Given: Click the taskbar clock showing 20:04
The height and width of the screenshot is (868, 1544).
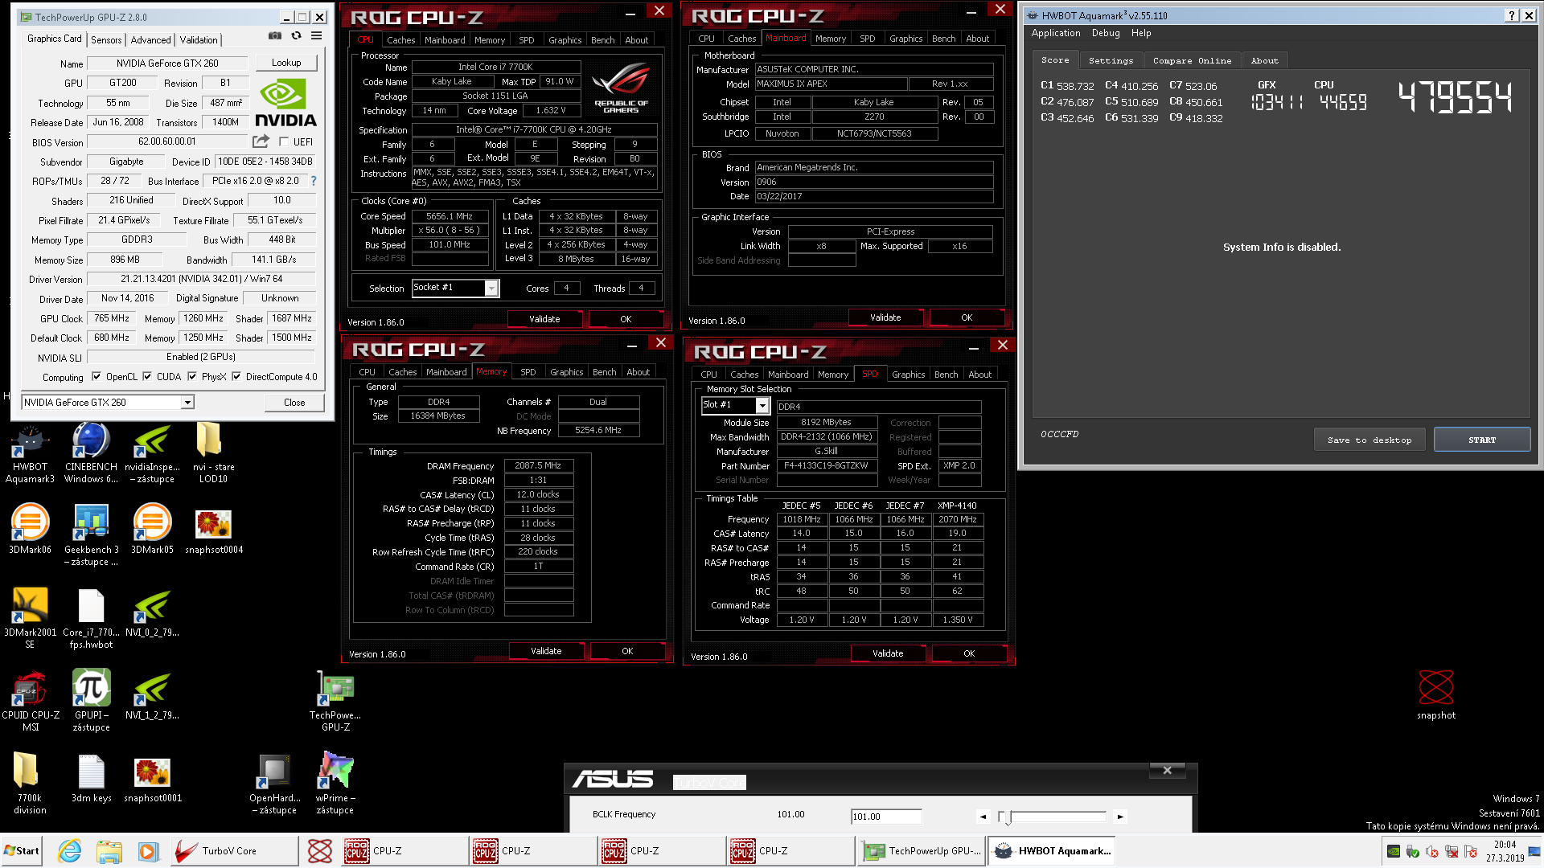Looking at the screenshot, I should coord(1505,845).
